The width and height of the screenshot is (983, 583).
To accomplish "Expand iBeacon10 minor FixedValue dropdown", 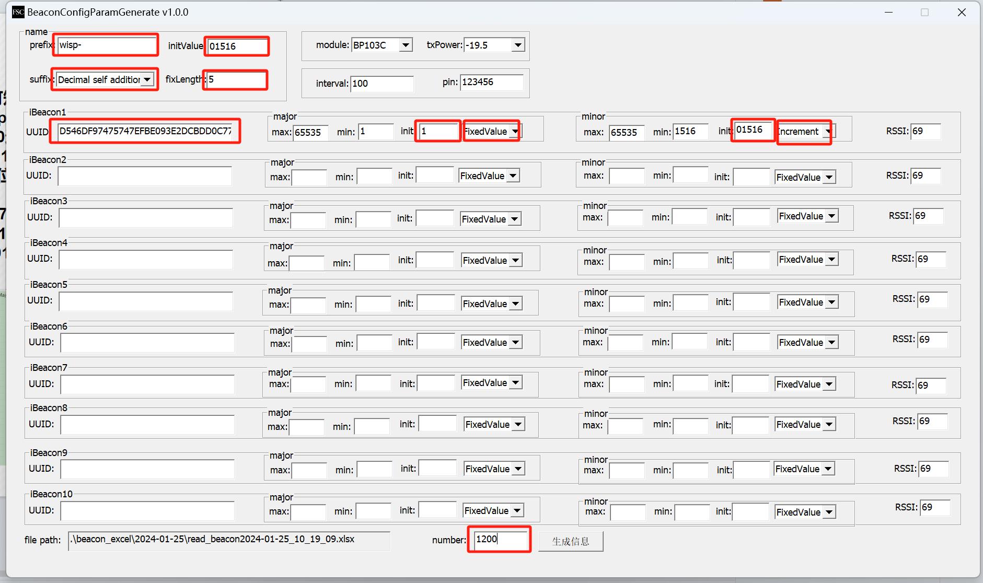I will point(829,512).
